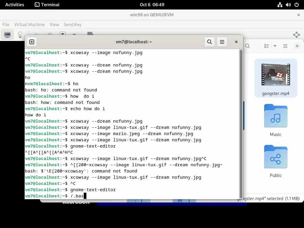Screen dimensions: 304x228
Task: Open Files window main menu
Action: [285, 46]
